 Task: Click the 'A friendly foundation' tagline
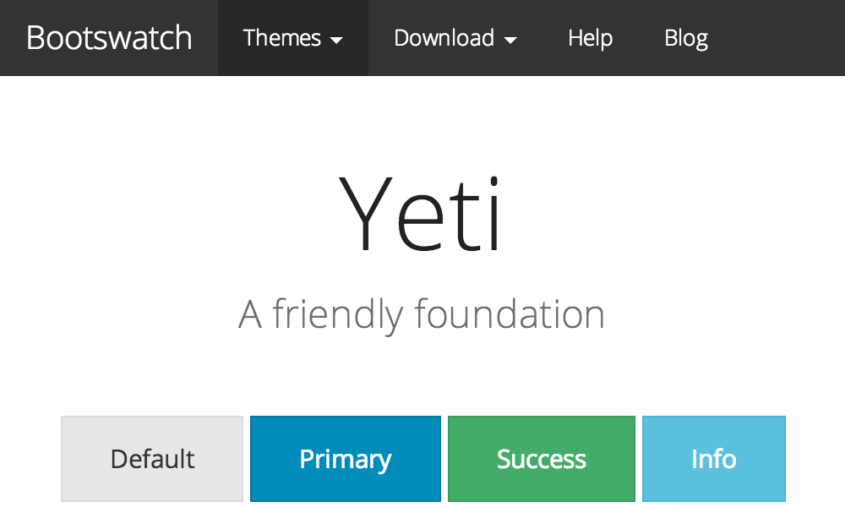tap(422, 313)
